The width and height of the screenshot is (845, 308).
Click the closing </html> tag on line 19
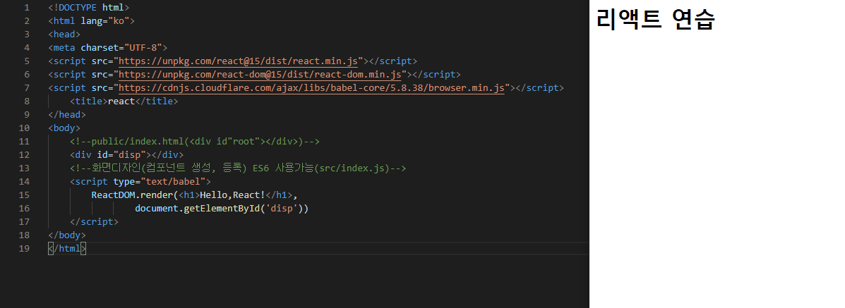tap(67, 249)
